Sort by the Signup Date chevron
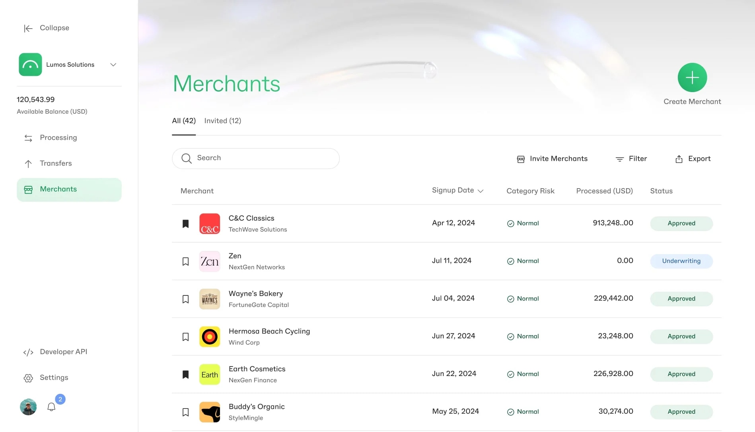755x432 pixels. (x=481, y=191)
